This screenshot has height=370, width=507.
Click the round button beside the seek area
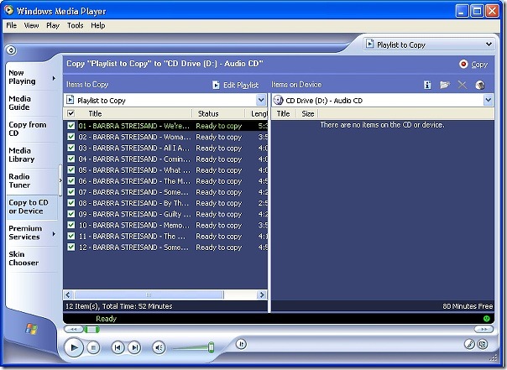pyautogui.click(x=241, y=344)
